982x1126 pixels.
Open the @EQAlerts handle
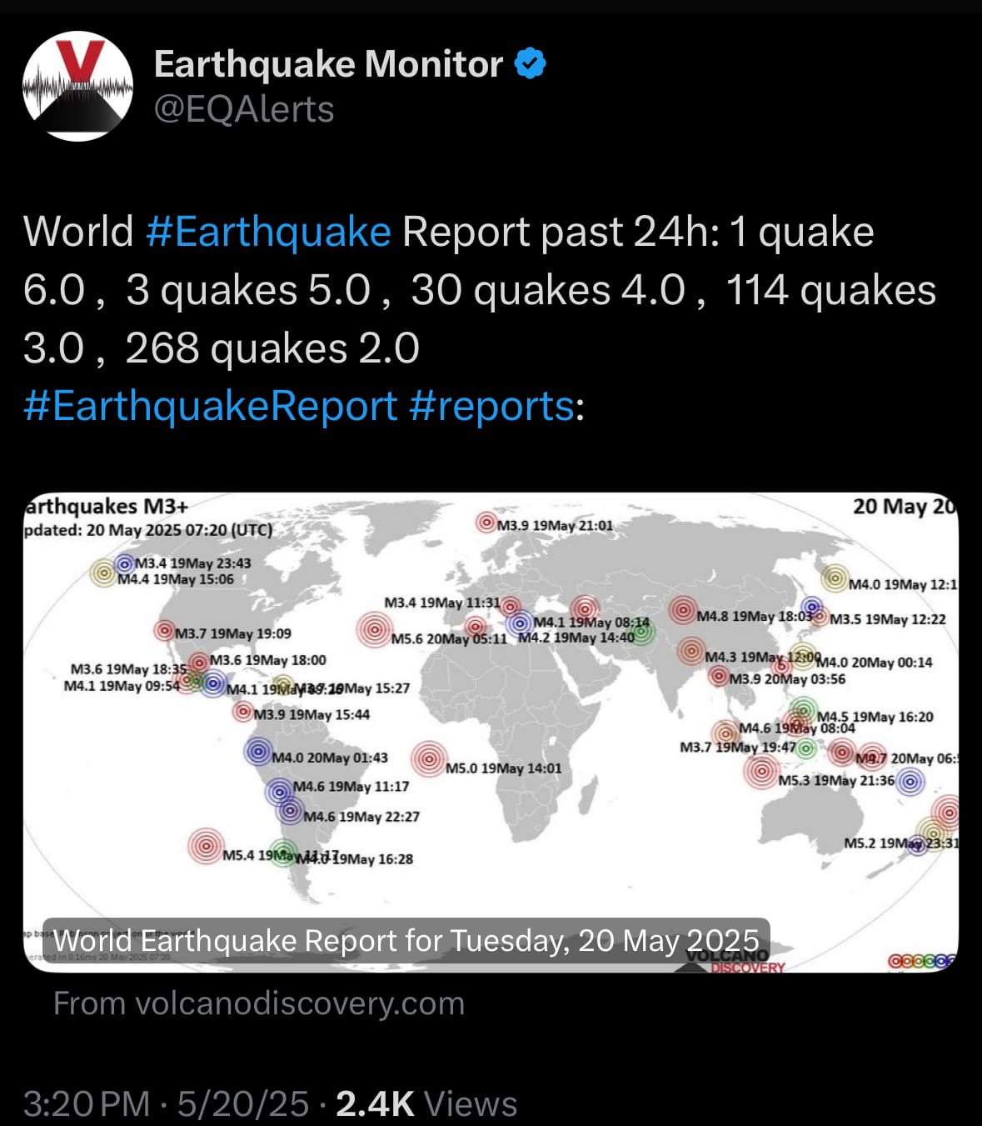(244, 109)
